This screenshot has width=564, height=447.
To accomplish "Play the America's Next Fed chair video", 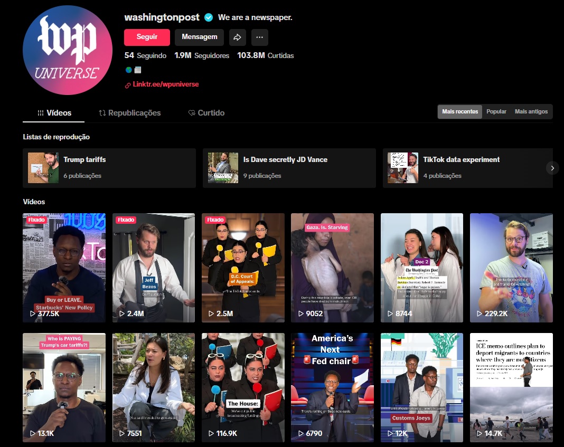I will (332, 388).
